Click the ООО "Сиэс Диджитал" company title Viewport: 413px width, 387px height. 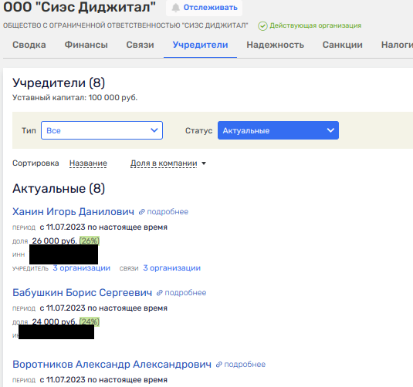pyautogui.click(x=80, y=7)
